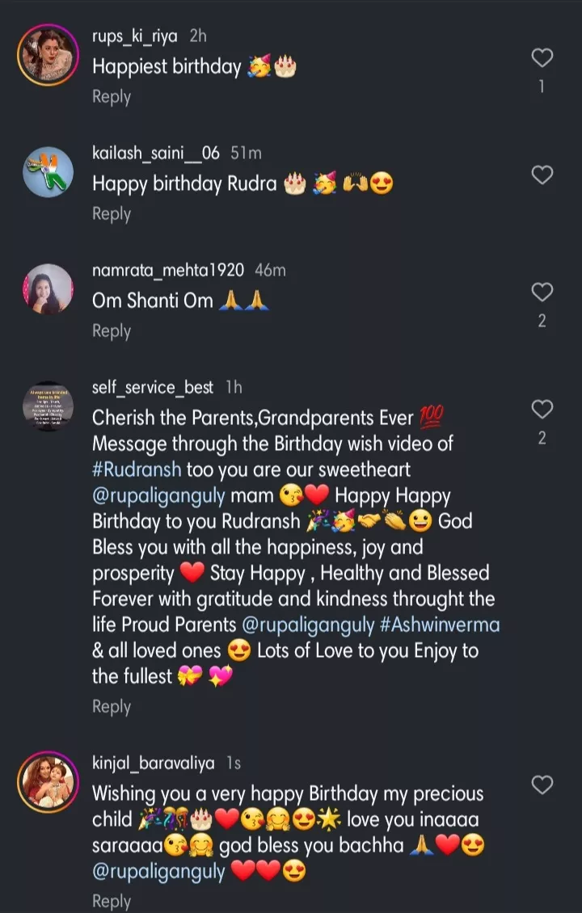582x913 pixels.
Task: Open kailash_saini__06's profile avatar
Action: [x=48, y=172]
